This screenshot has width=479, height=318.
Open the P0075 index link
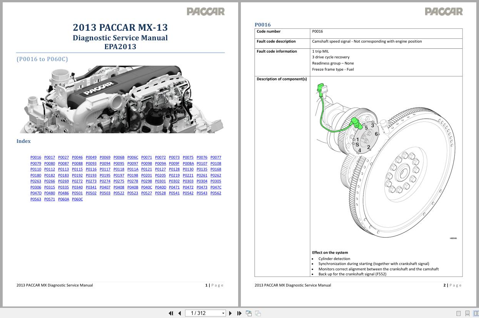(x=188, y=157)
